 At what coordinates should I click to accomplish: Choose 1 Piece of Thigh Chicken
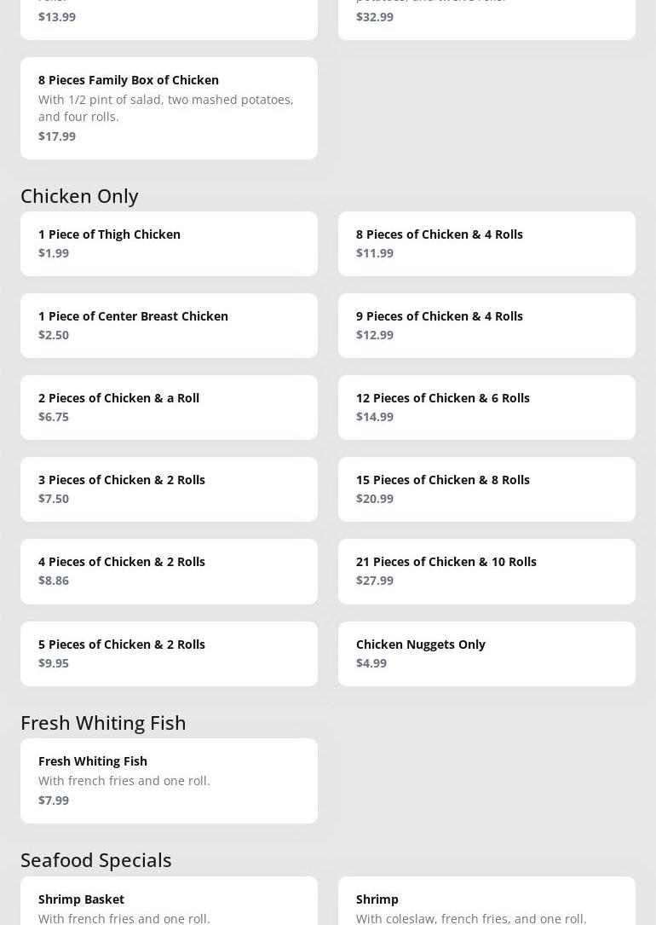point(169,243)
